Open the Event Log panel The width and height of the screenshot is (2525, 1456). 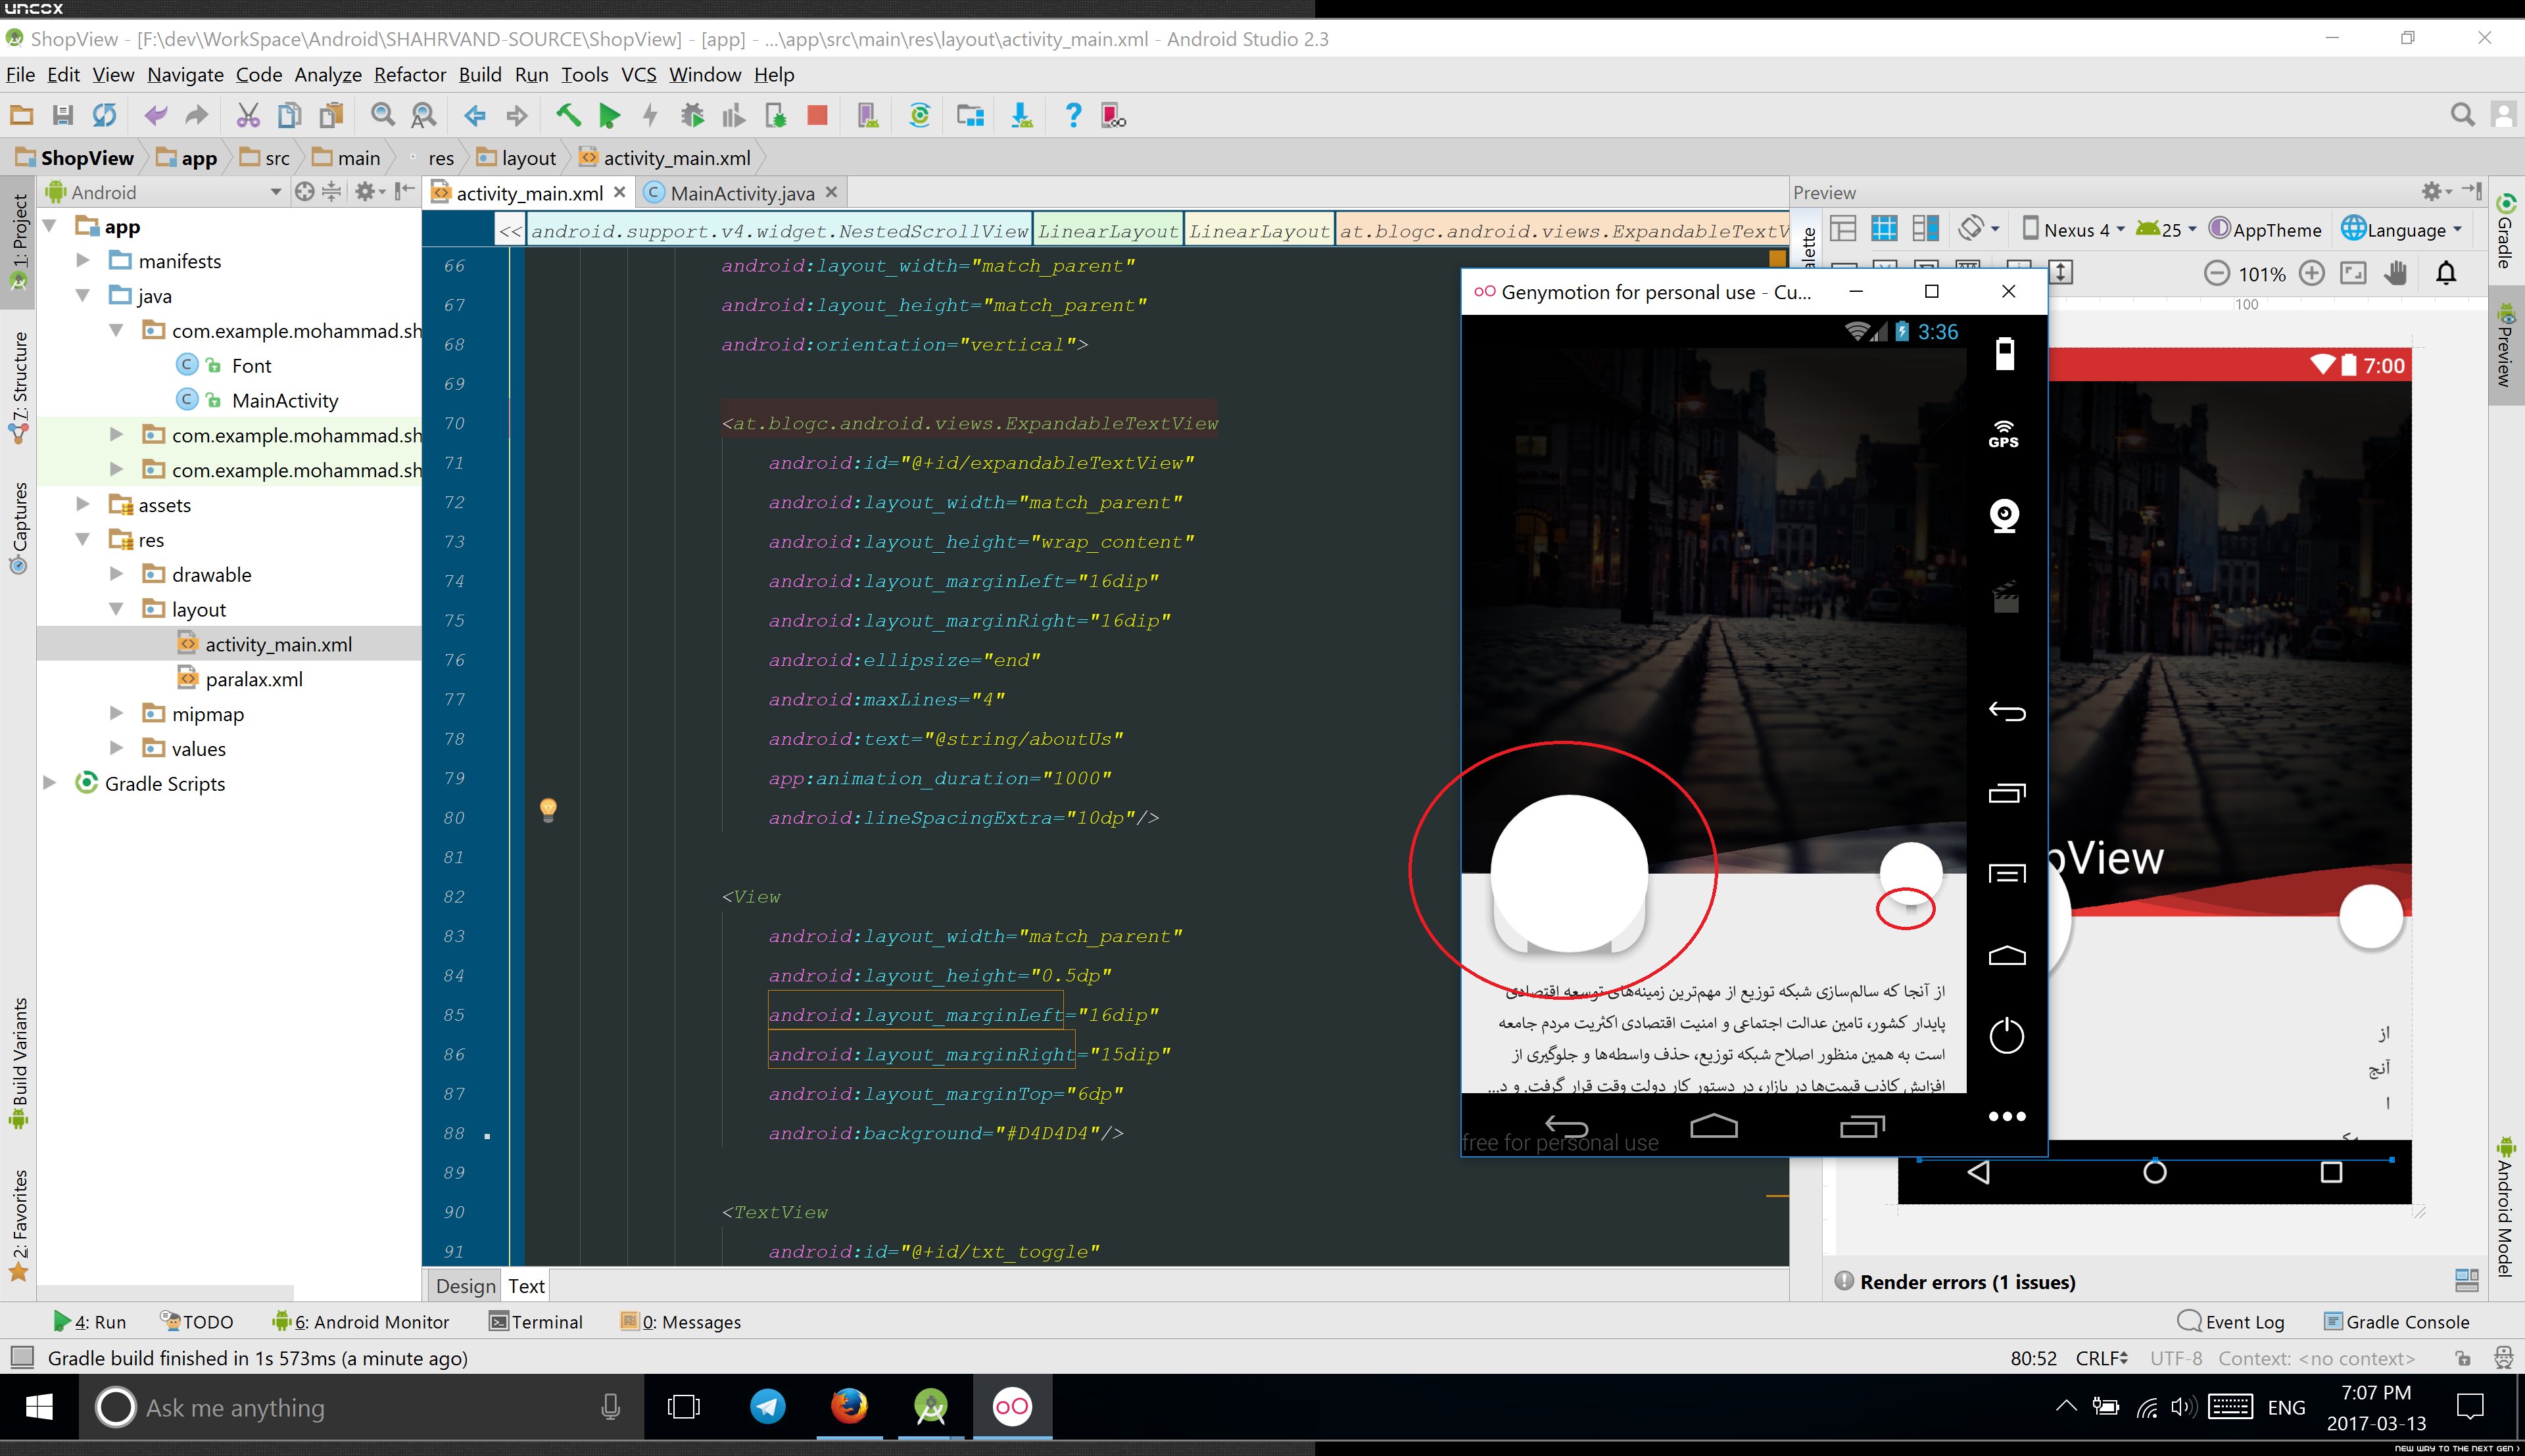tap(2231, 1322)
